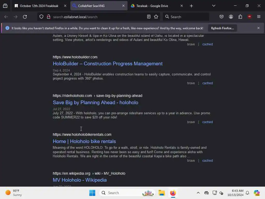This screenshot has height=199, width=265.
Task: Open Save to Pocket icon
Action: tap(222, 17)
